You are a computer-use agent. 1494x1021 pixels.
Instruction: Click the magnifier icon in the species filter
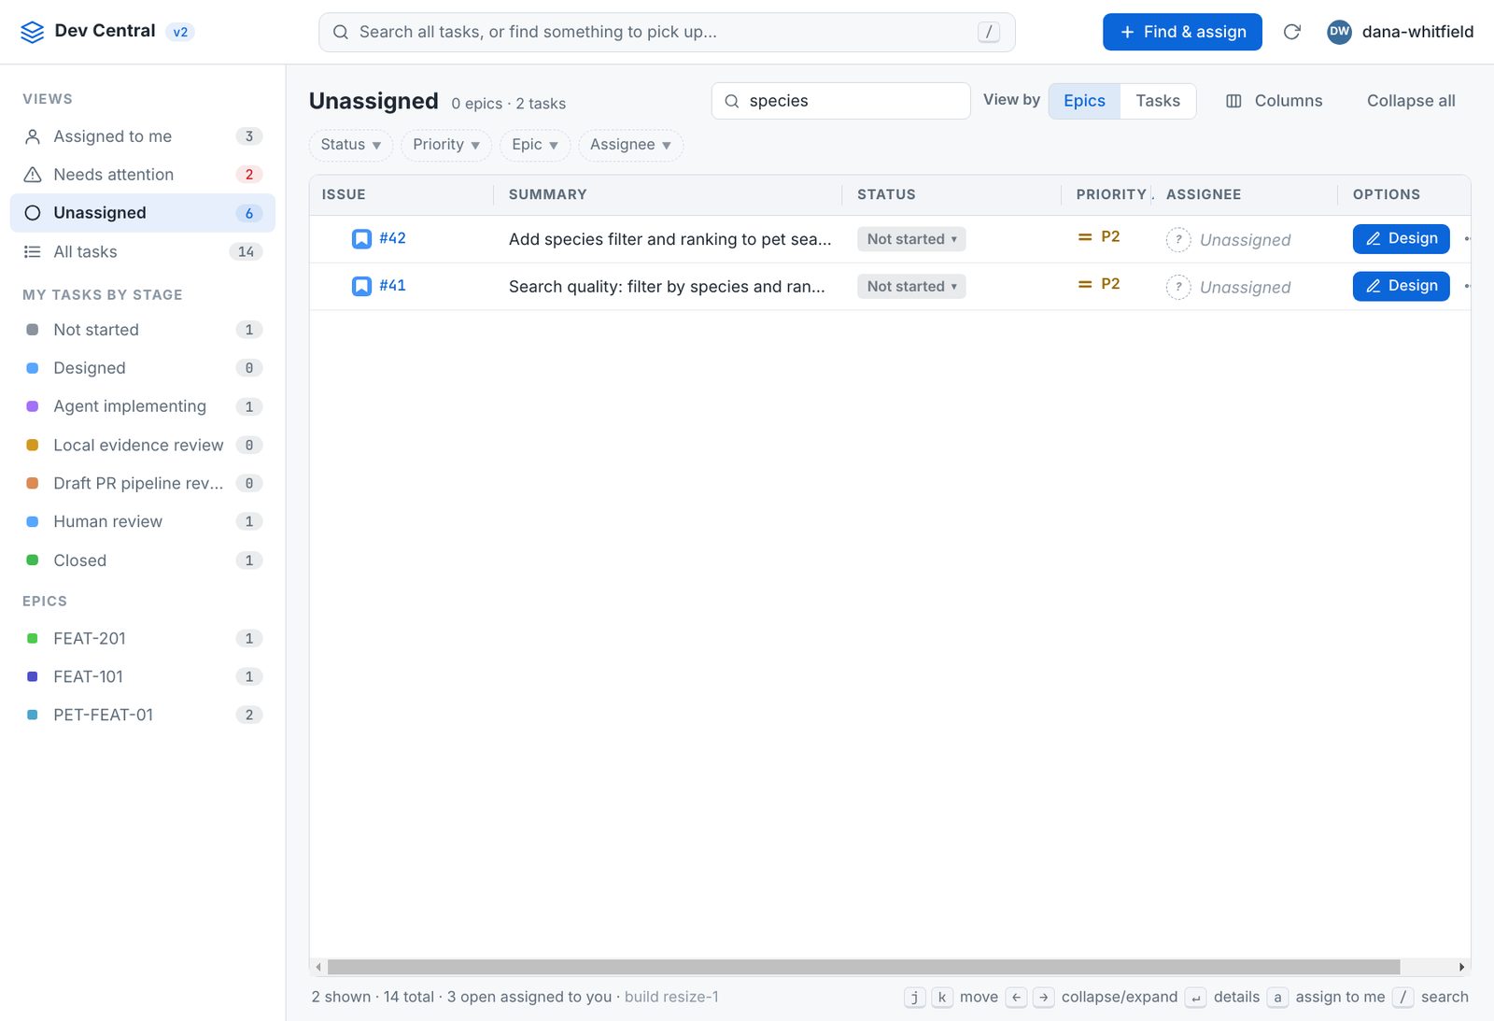pos(732,101)
